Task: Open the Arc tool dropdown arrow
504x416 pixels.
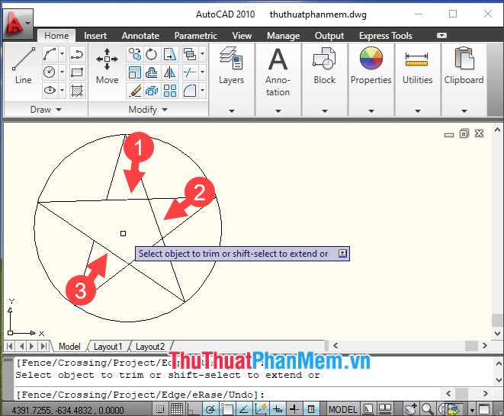Action: 62,53
